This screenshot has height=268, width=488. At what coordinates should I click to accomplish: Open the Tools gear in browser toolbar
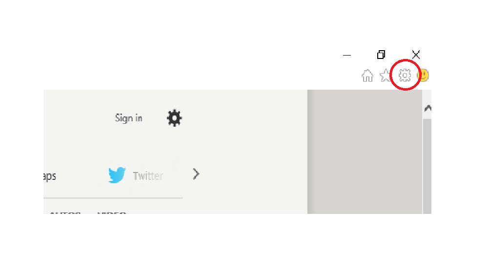[x=405, y=75]
